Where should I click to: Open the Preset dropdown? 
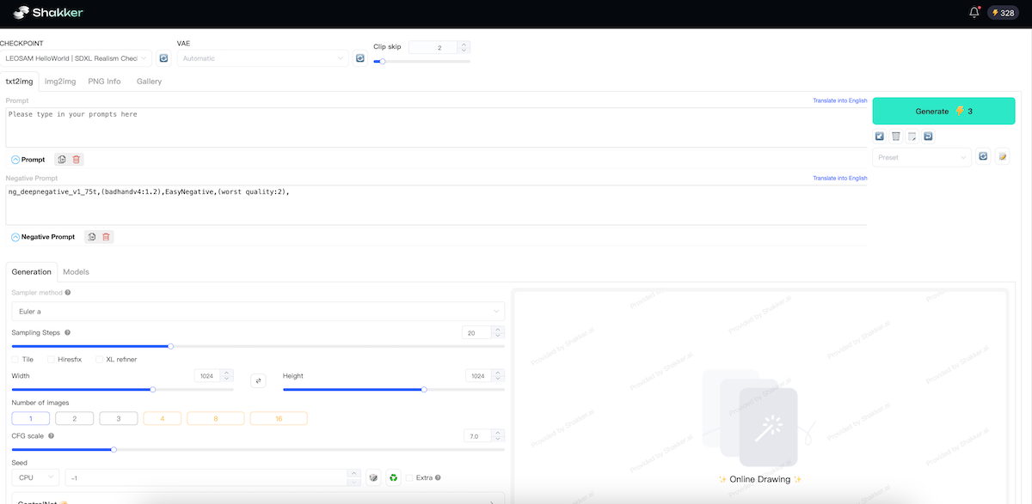[x=922, y=157]
